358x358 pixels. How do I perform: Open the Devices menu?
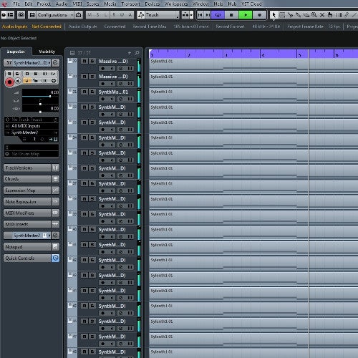tap(152, 4)
